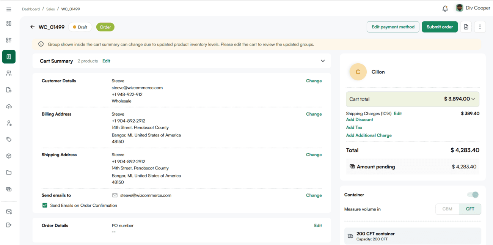Click the logout icon in sidebar
The image size is (493, 245).
[x=9, y=225]
